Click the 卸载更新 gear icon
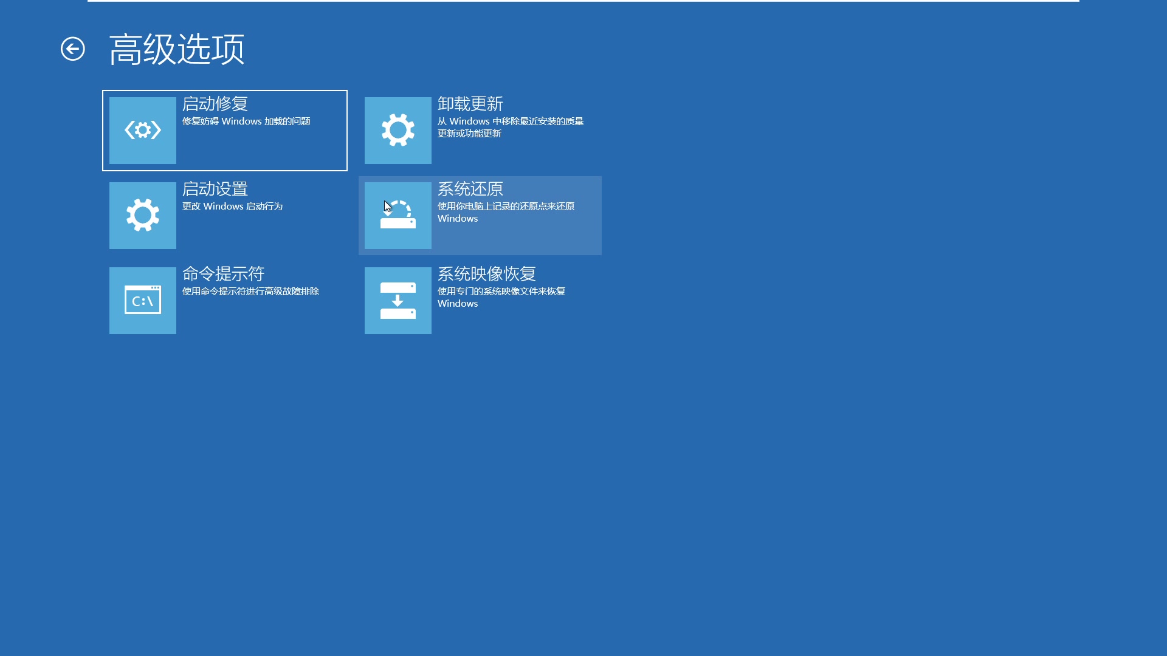 (x=398, y=131)
